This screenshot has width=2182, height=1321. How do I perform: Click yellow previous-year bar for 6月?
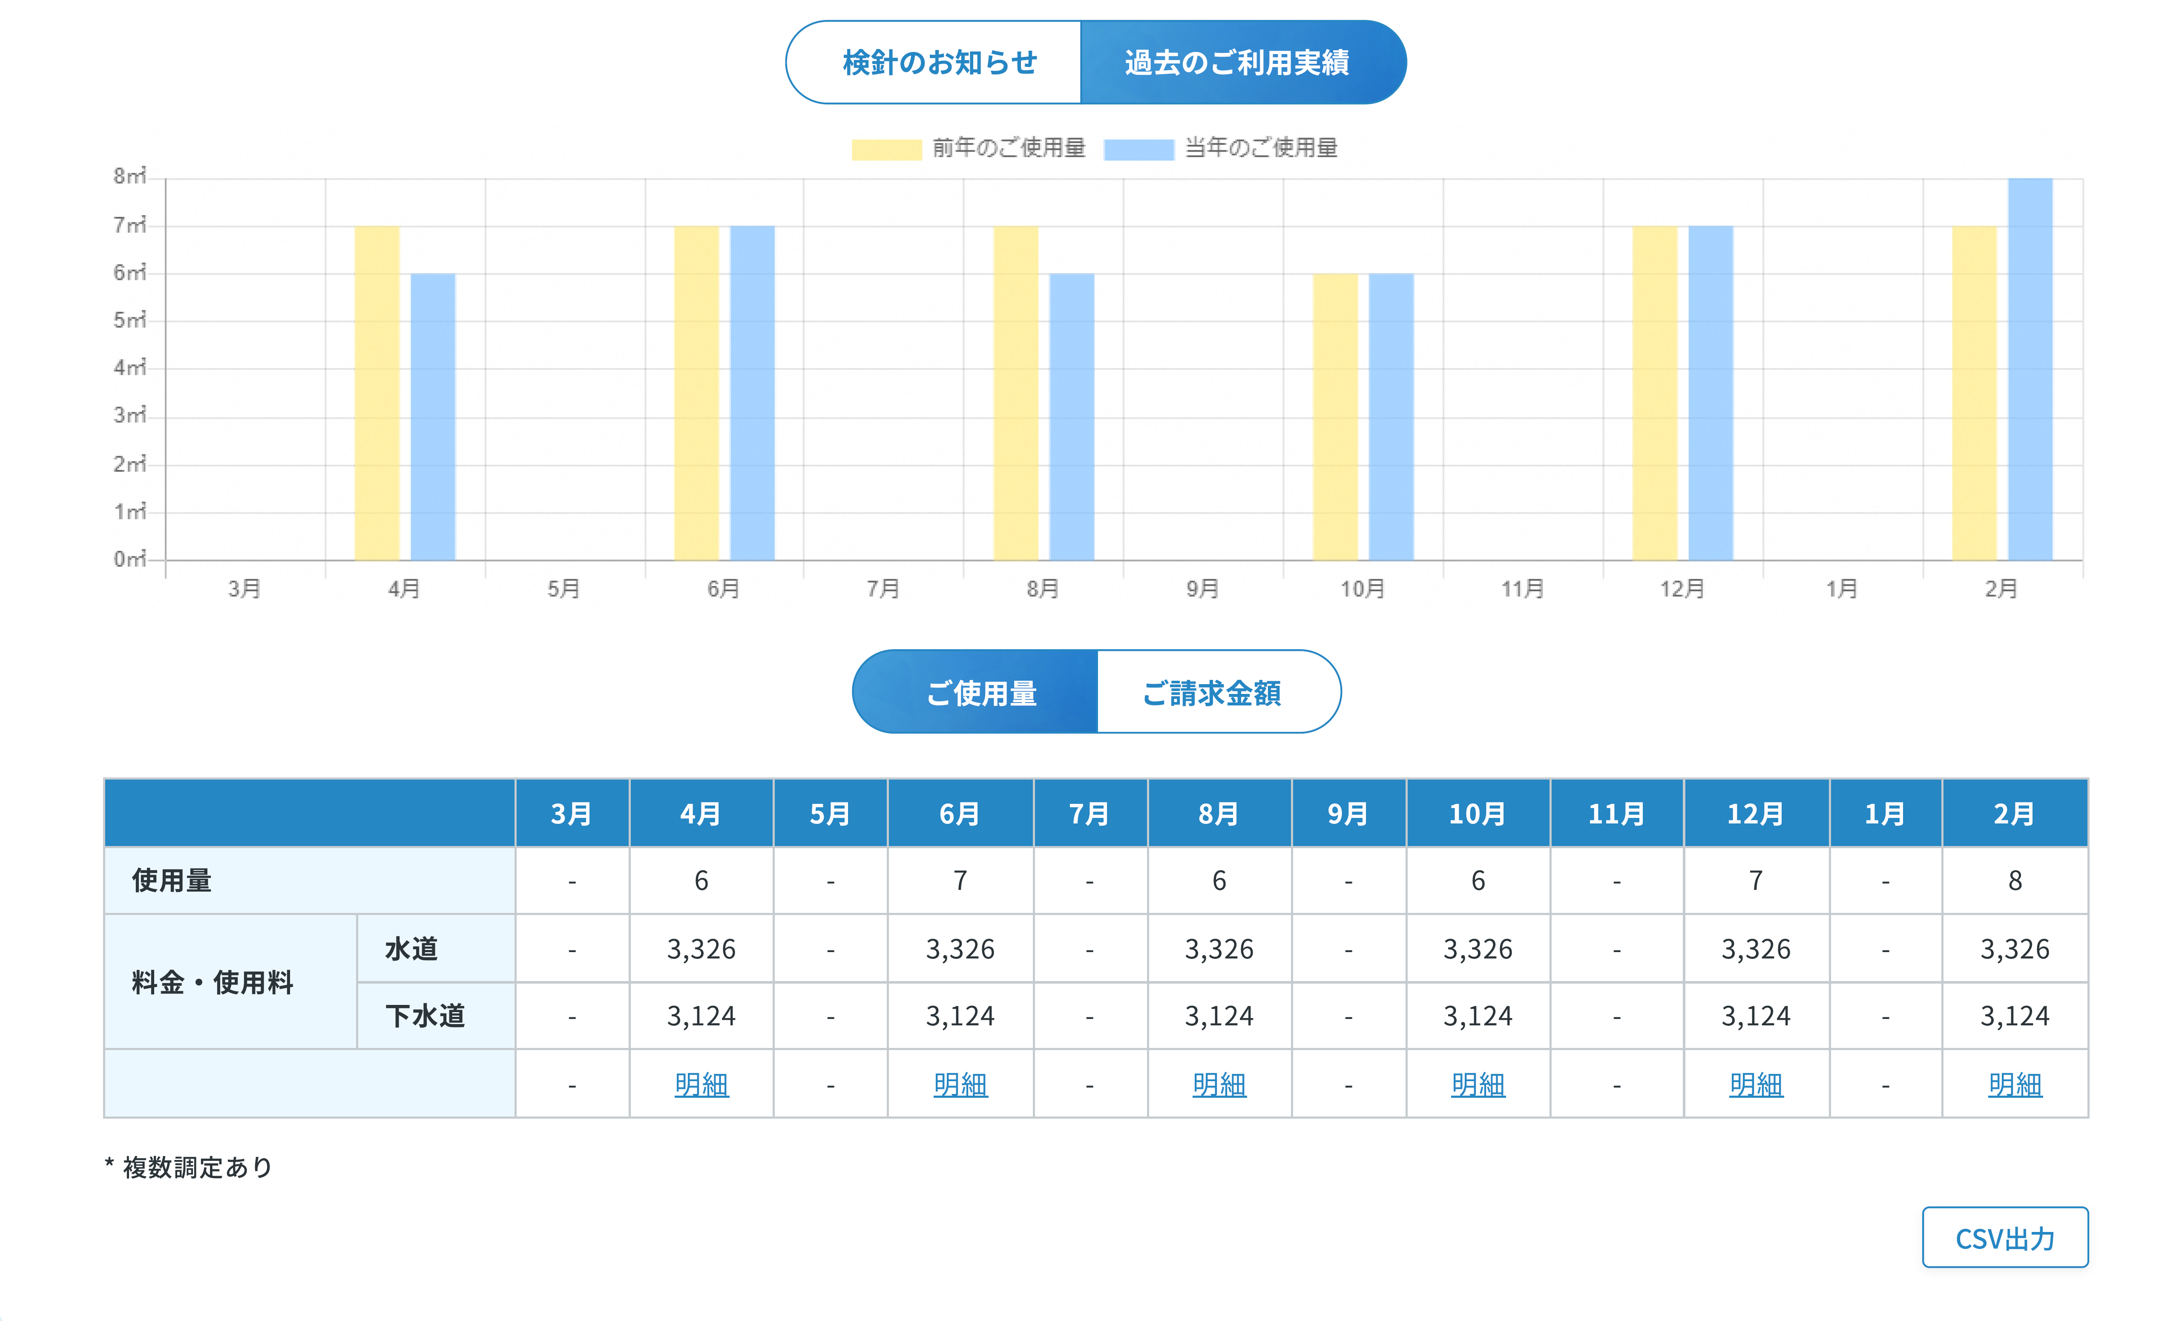click(x=696, y=393)
